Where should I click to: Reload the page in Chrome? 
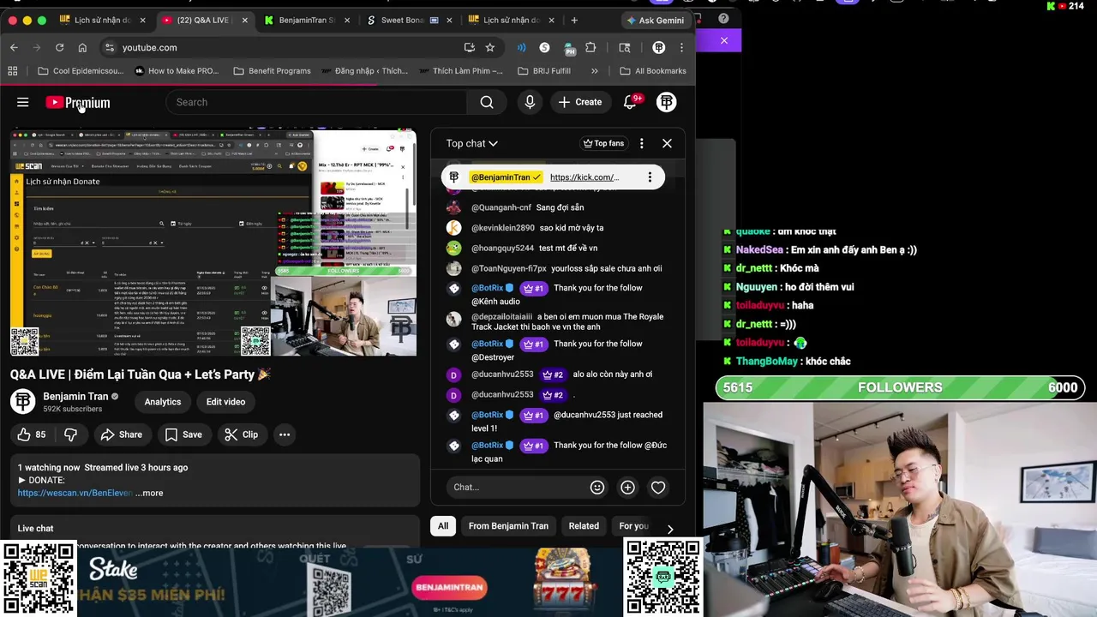[x=59, y=47]
